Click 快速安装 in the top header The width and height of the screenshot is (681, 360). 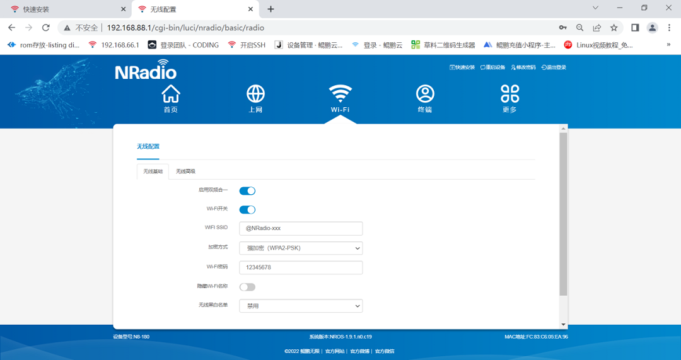pyautogui.click(x=462, y=67)
